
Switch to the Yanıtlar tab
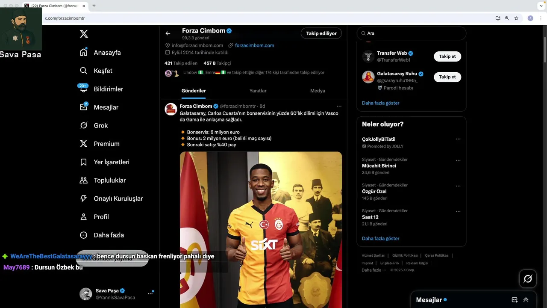point(258,91)
